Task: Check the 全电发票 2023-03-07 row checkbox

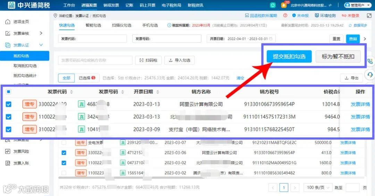Action: (x=64, y=143)
